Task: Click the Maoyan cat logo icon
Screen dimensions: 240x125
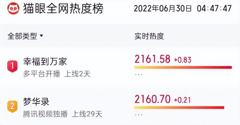Action: pyautogui.click(x=13, y=9)
